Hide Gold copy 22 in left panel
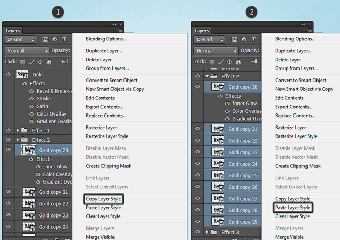The width and height of the screenshot is (340, 240). (x=8, y=203)
